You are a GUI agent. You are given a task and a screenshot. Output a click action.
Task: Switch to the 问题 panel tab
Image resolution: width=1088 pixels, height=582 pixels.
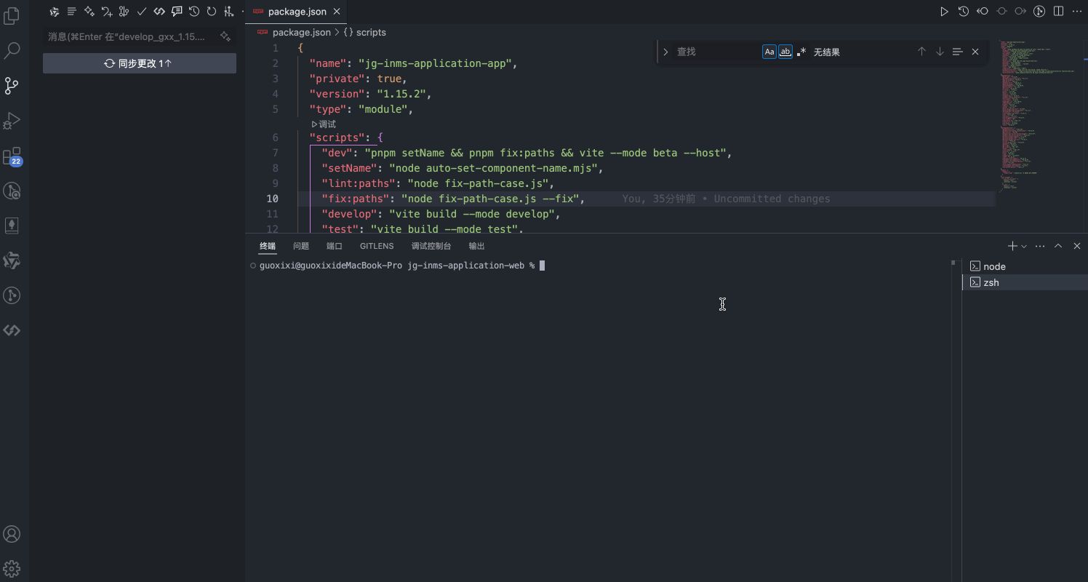pos(301,247)
